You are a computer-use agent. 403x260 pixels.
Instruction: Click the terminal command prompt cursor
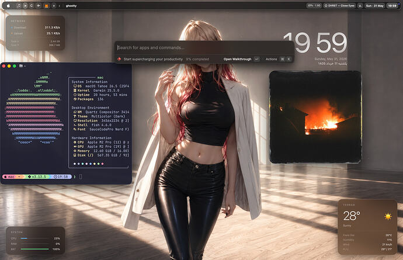(81, 176)
